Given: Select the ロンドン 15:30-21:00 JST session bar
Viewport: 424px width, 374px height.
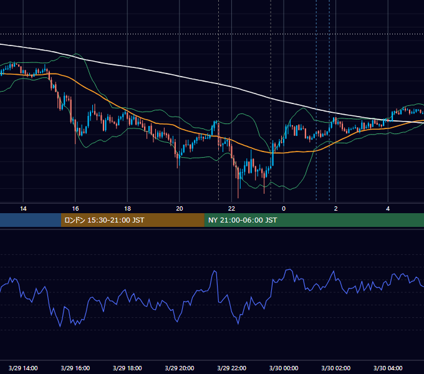Looking at the screenshot, I should click(132, 220).
